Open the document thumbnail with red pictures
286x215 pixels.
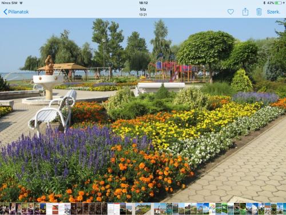tap(55, 209)
